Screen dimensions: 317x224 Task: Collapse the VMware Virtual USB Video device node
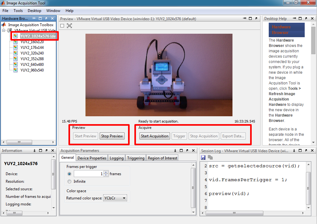click(x=3, y=30)
